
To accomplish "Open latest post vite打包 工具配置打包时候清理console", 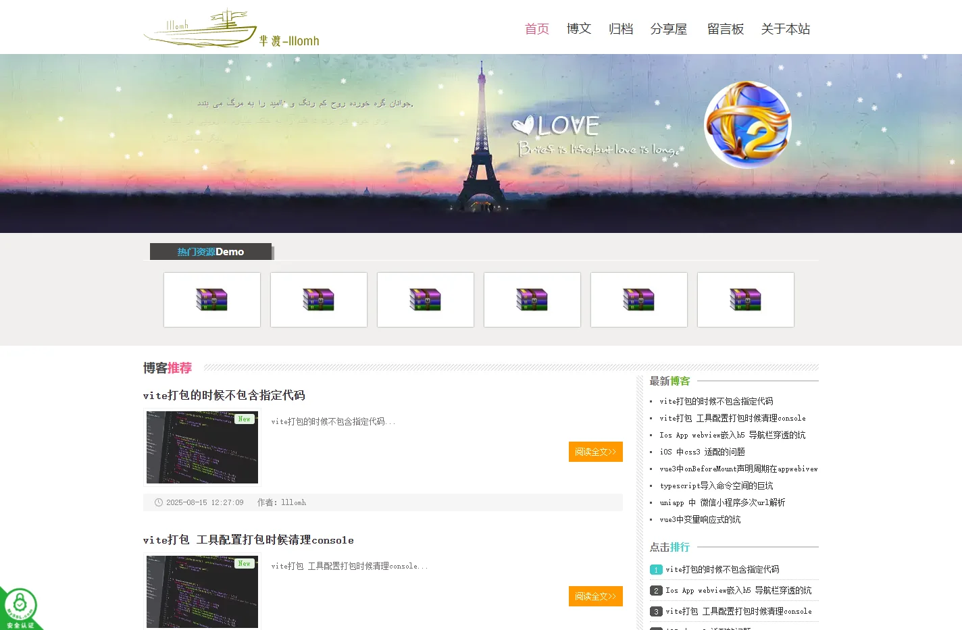I will (732, 418).
